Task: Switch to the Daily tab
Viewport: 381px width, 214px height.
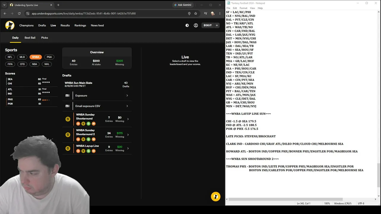Action: [15, 38]
